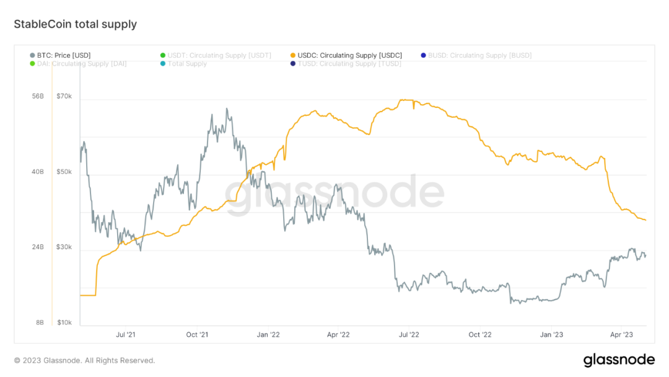Click the glassnode logo at bottom right

pos(618,360)
